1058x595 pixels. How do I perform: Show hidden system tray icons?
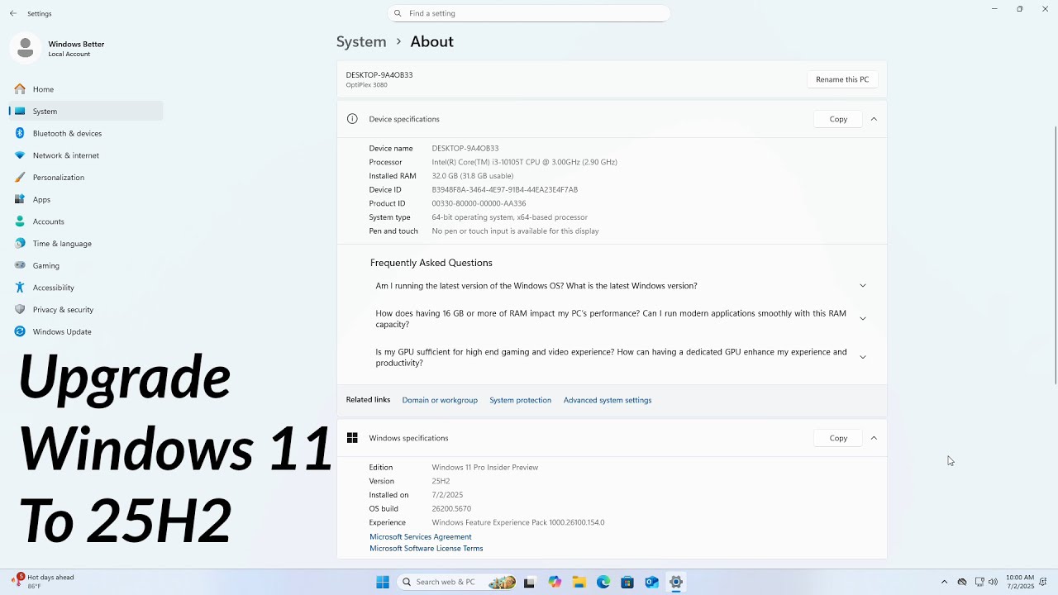[944, 582]
